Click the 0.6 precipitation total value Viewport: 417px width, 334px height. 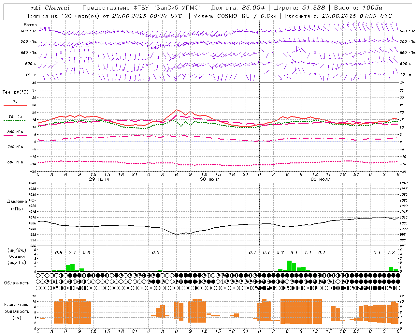[86, 252]
